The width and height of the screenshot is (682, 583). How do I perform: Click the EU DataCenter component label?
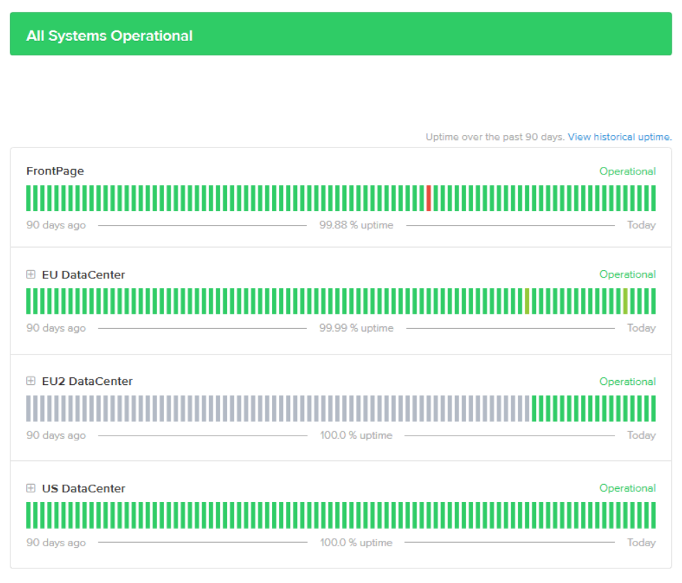pyautogui.click(x=83, y=275)
